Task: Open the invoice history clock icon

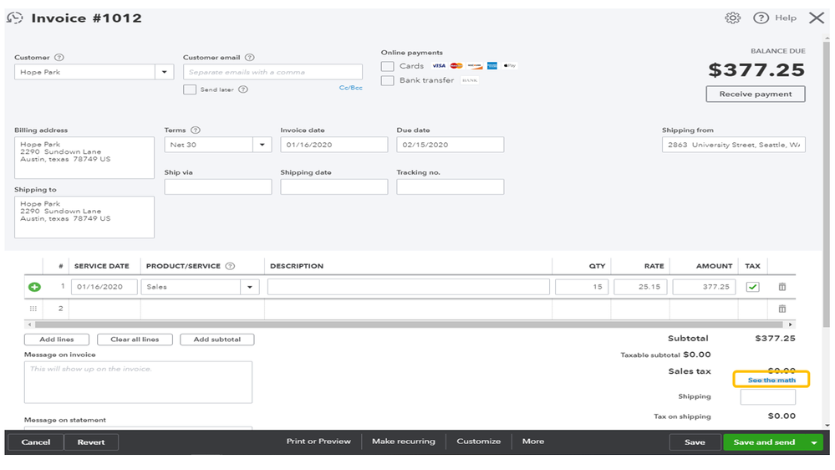Action: pyautogui.click(x=15, y=18)
